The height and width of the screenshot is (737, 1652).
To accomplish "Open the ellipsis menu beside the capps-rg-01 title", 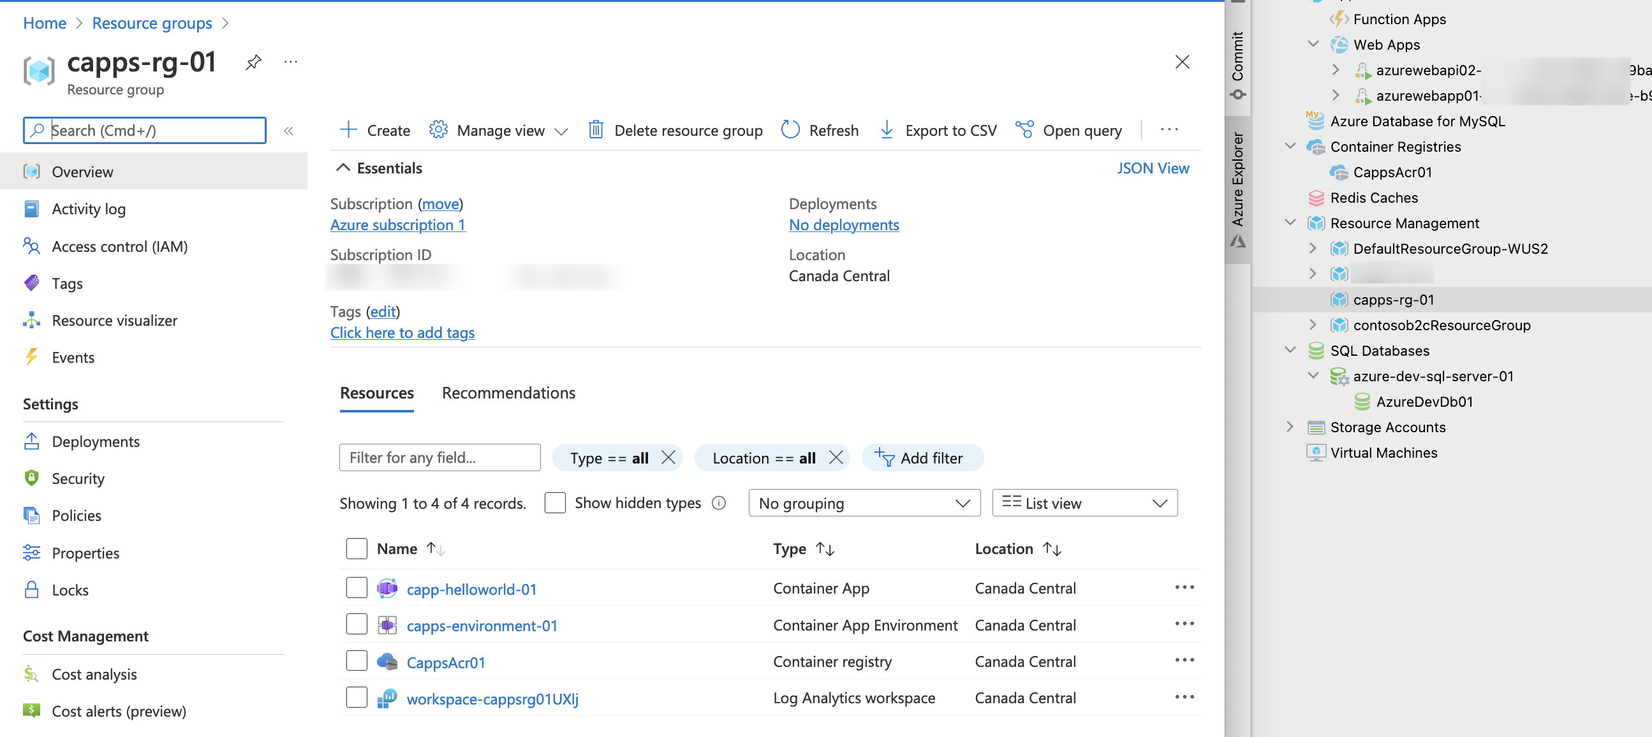I will pyautogui.click(x=290, y=62).
